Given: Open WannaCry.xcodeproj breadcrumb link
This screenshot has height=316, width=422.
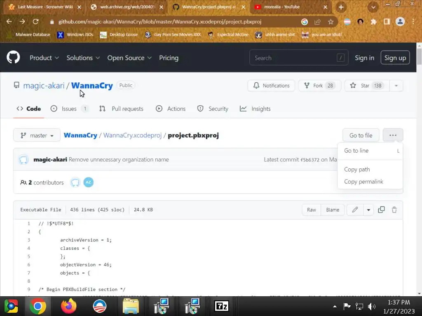Looking at the screenshot, I should [x=132, y=135].
